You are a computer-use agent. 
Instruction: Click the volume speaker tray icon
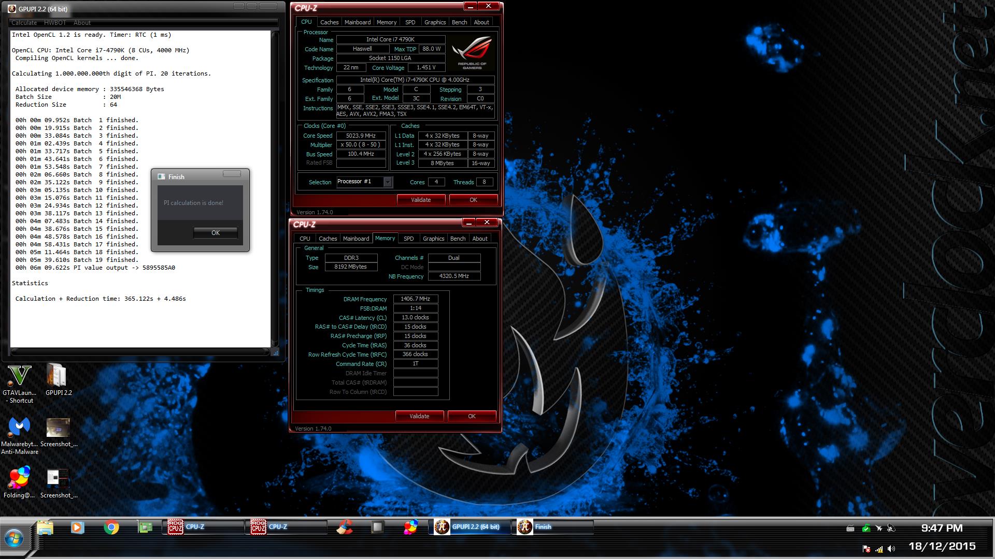coord(891,549)
